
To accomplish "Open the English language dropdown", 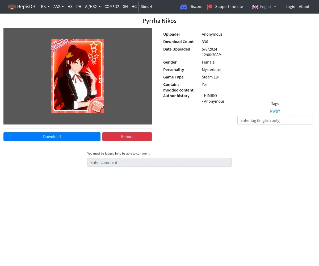I will (264, 7).
